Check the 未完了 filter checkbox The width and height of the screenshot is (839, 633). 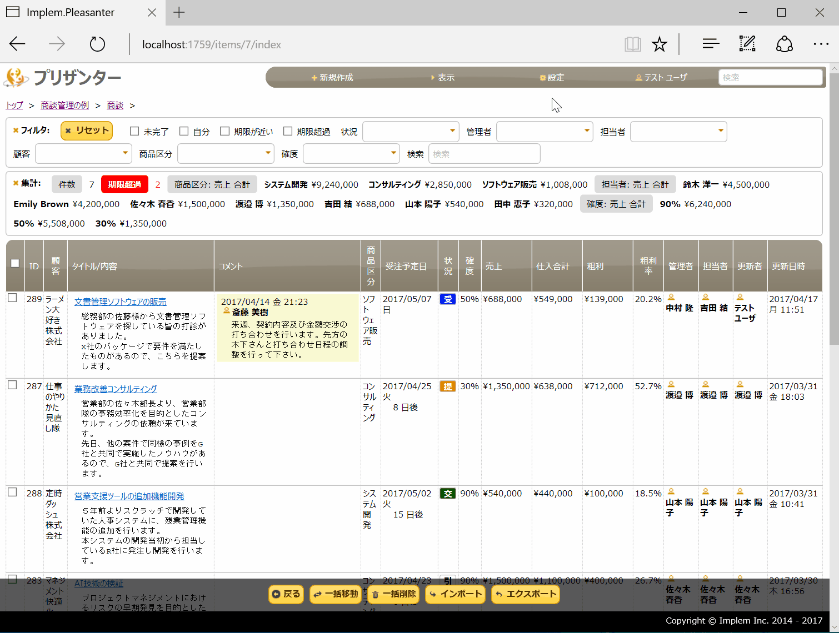[134, 131]
